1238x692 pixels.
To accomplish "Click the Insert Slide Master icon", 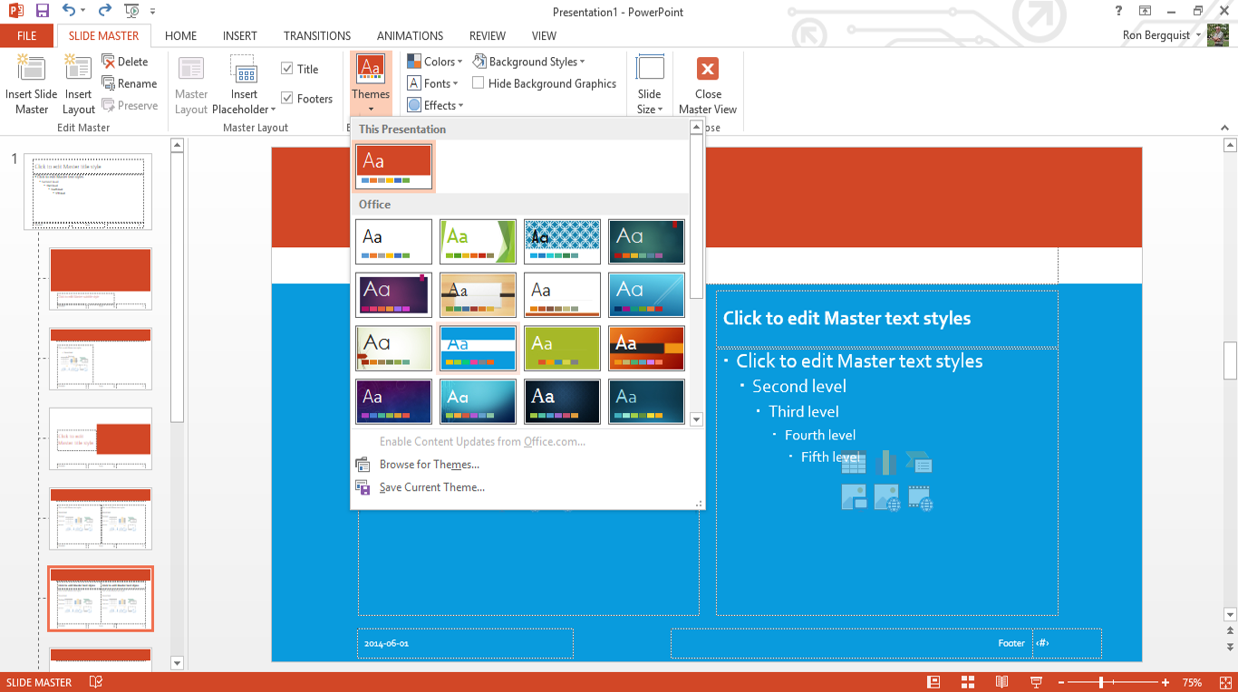I will [31, 71].
